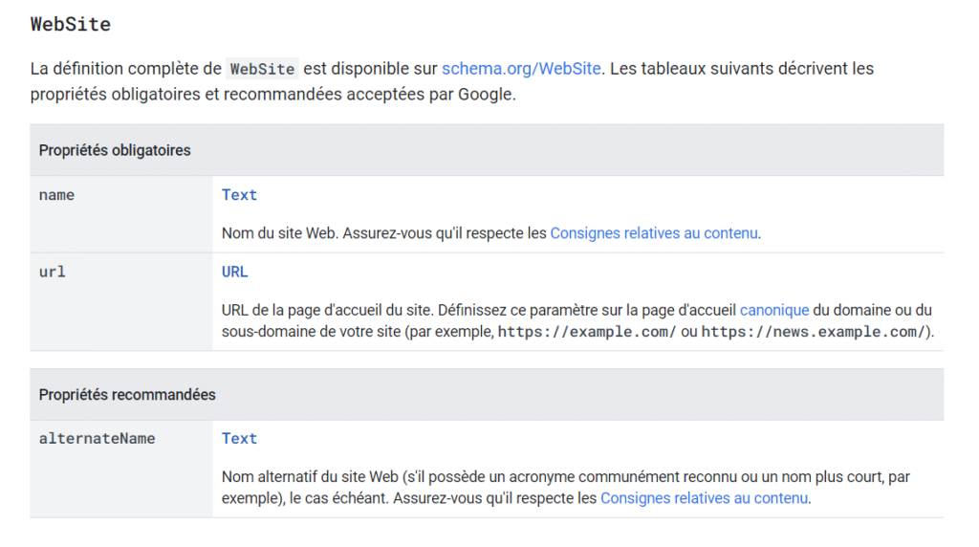Open Consignes relatives au contenu link in name row
This screenshot has height=547, width=979.
[x=655, y=232]
